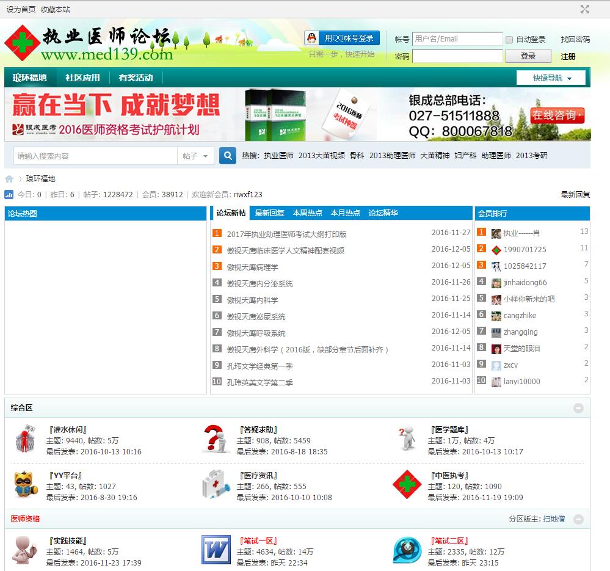Click avatar of member 1025842117

coord(496,266)
